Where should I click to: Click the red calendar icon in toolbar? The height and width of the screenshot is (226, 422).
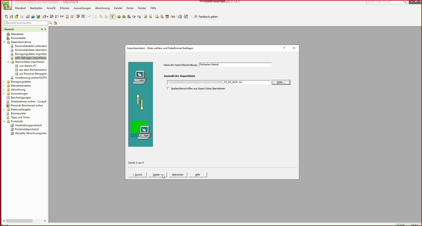coord(167,17)
